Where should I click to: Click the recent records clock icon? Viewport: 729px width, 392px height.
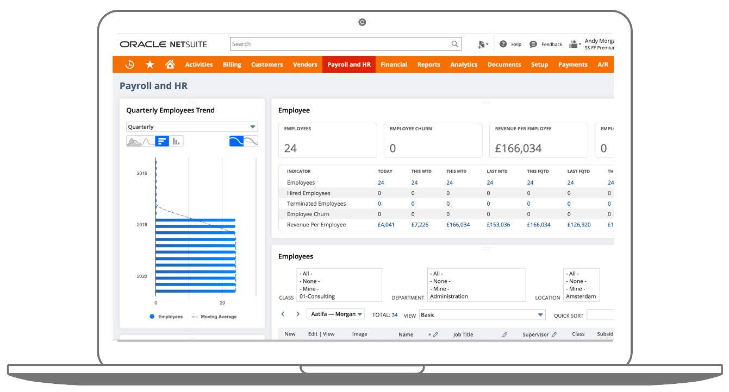click(x=129, y=64)
